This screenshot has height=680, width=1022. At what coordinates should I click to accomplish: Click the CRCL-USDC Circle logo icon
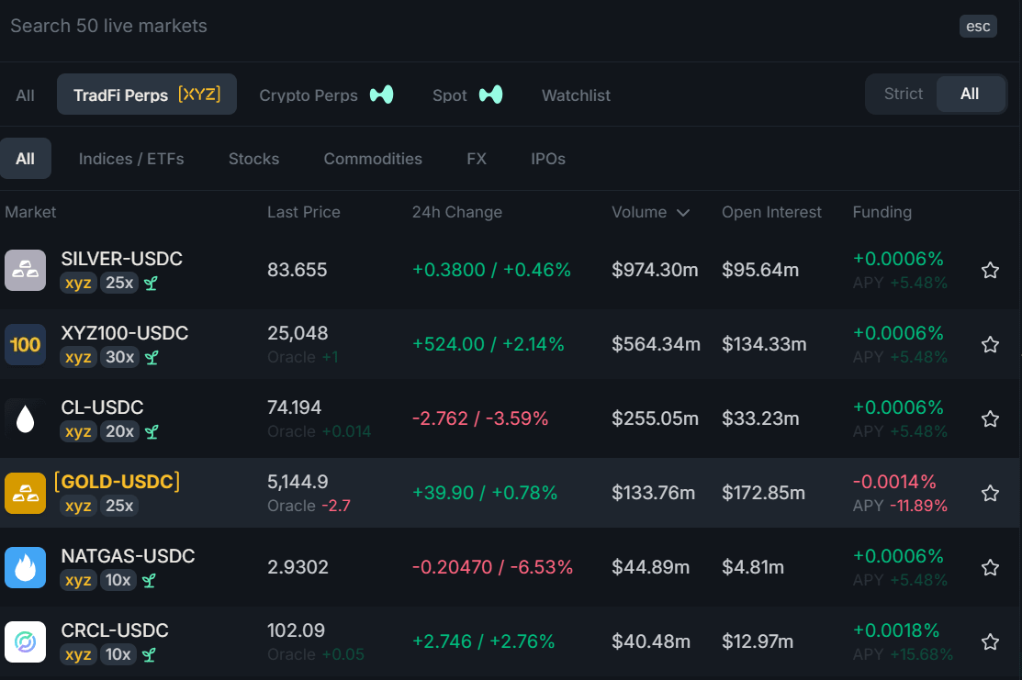coord(25,642)
